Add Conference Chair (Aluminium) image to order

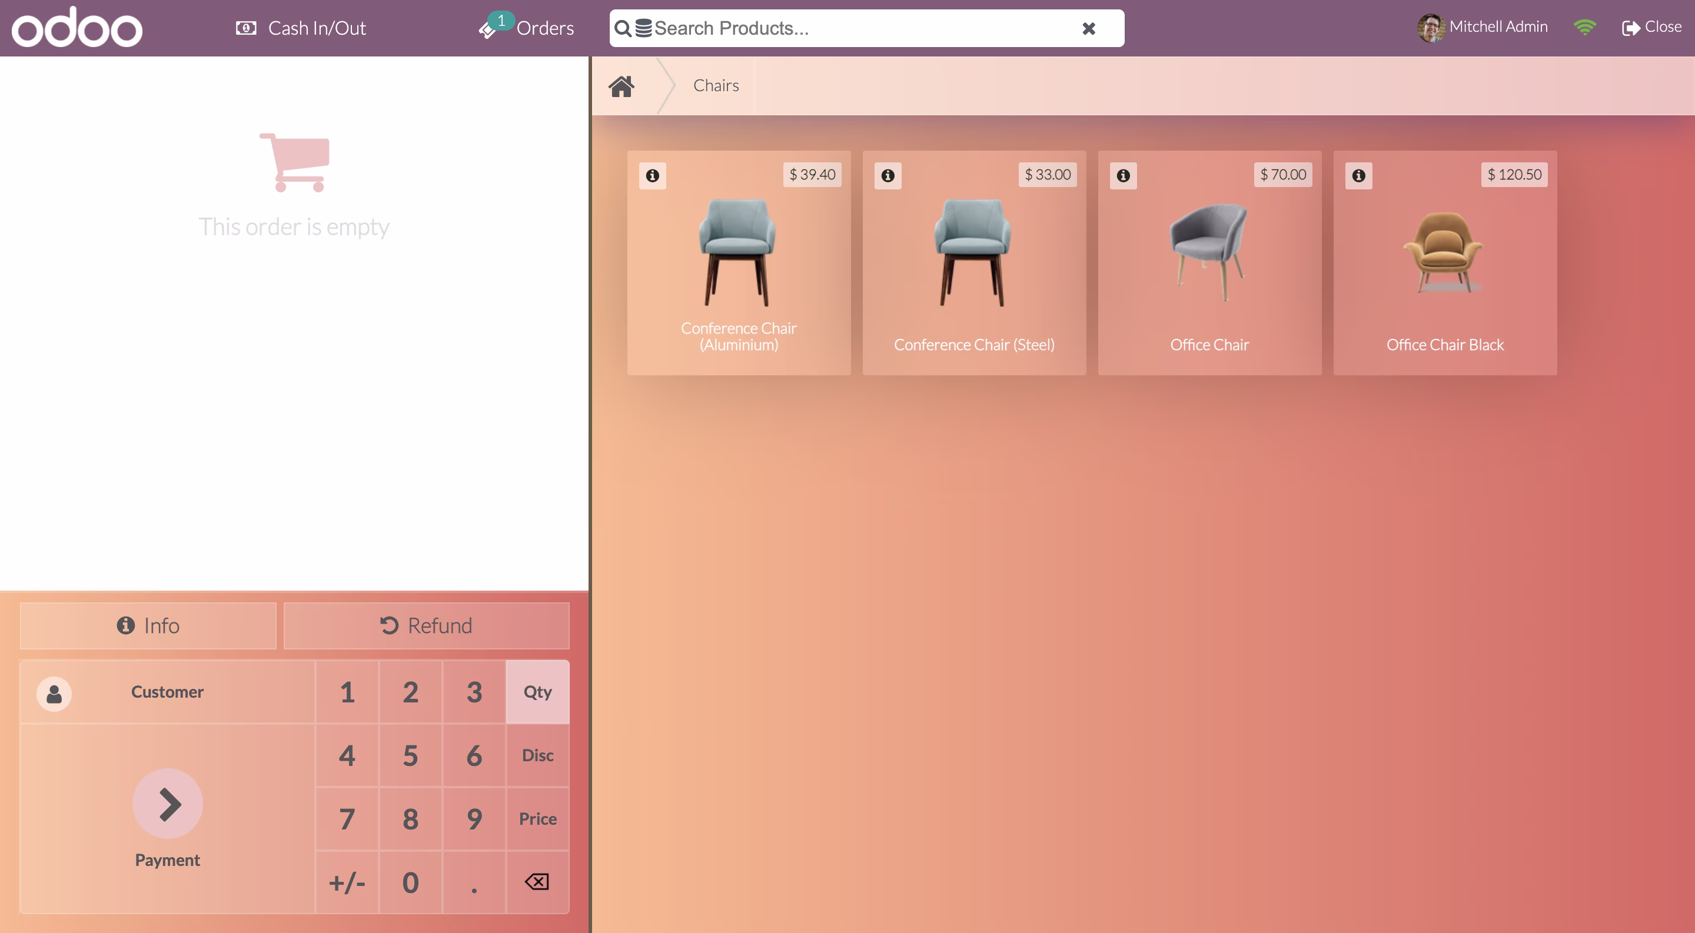click(x=737, y=252)
